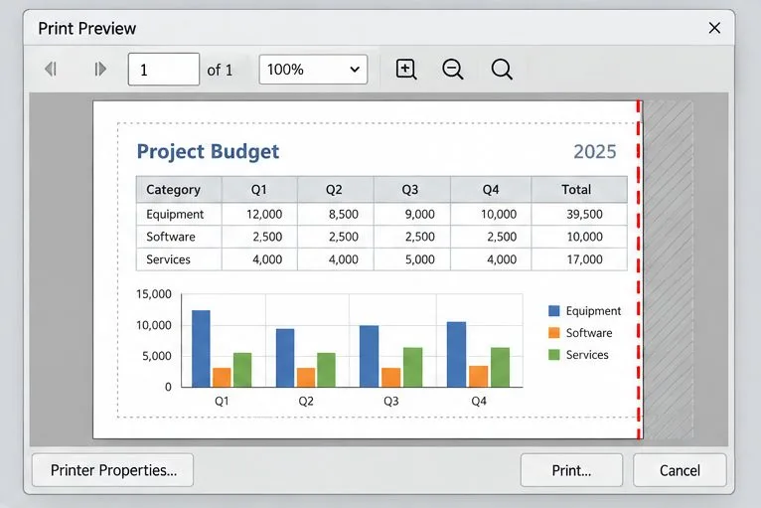
Task: Open Printer Properties
Action: (x=112, y=470)
